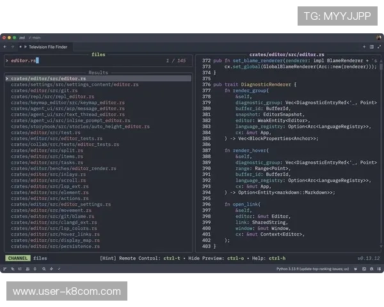The width and height of the screenshot is (384, 307).
Task: Click line 376 pub trait DiagnosticRenderer
Action: [255, 84]
